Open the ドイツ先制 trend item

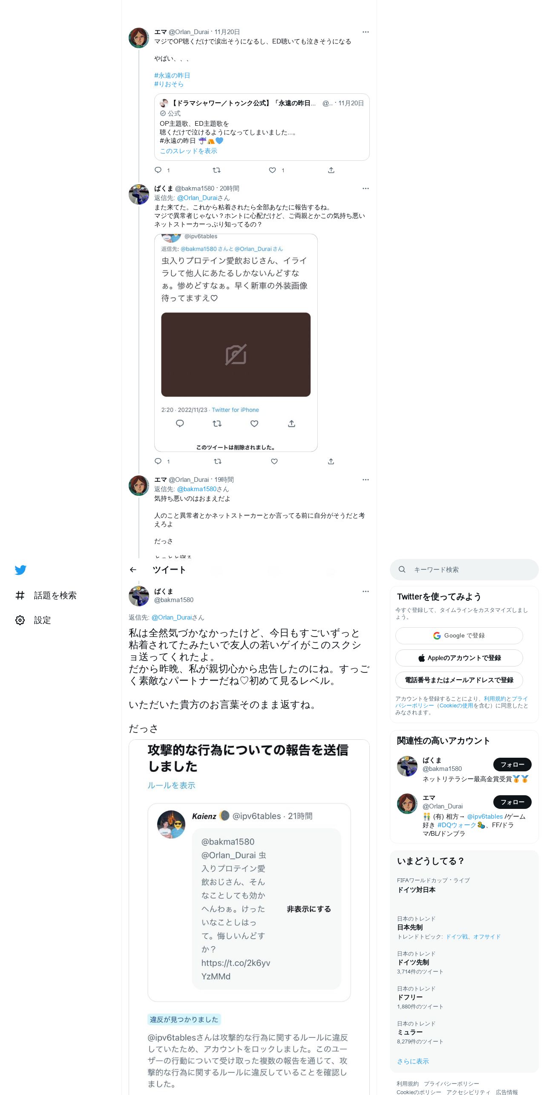464,962
